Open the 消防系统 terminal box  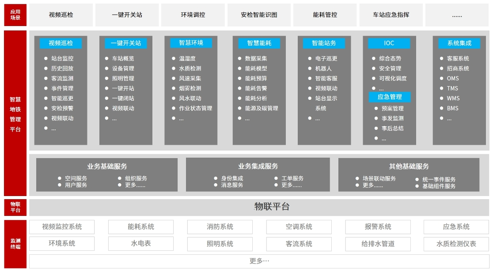pos(220,227)
